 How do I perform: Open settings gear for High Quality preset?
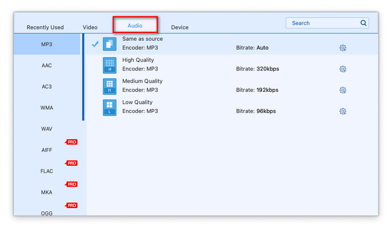[x=343, y=69]
